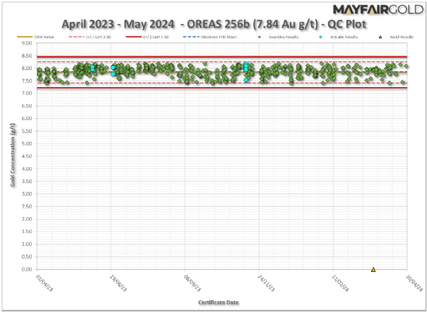Image resolution: width=427 pixels, height=312 pixels.
Task: Select the gold CRM Value legend line
Action: pyautogui.click(x=24, y=36)
